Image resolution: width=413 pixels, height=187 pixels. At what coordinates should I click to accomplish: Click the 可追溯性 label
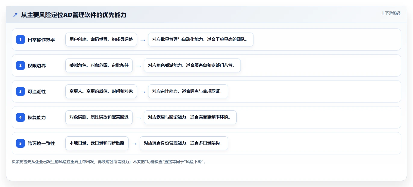[x=37, y=91]
